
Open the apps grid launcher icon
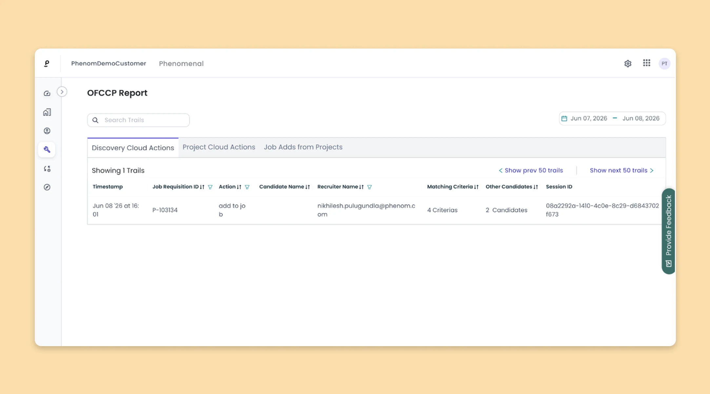click(646, 63)
